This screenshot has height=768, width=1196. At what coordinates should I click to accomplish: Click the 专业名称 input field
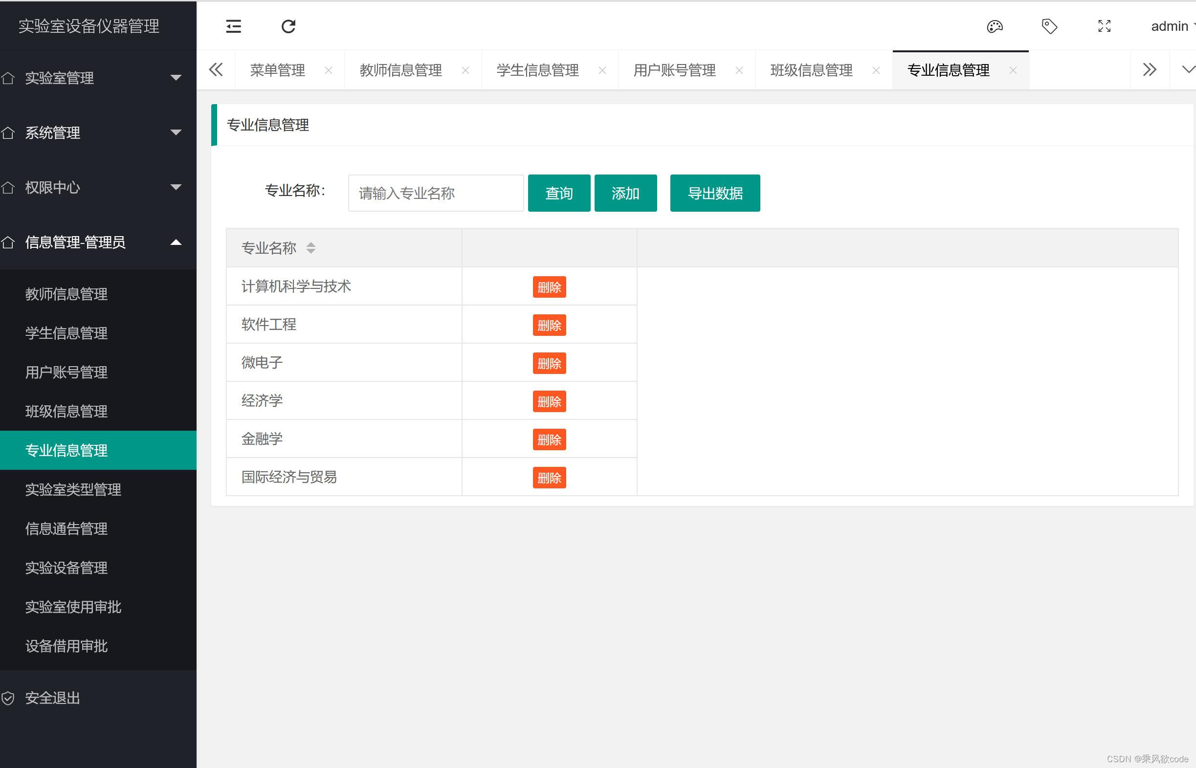(x=435, y=193)
